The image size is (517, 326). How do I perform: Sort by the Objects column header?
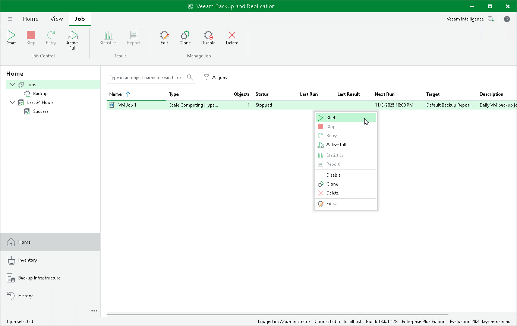click(x=242, y=94)
